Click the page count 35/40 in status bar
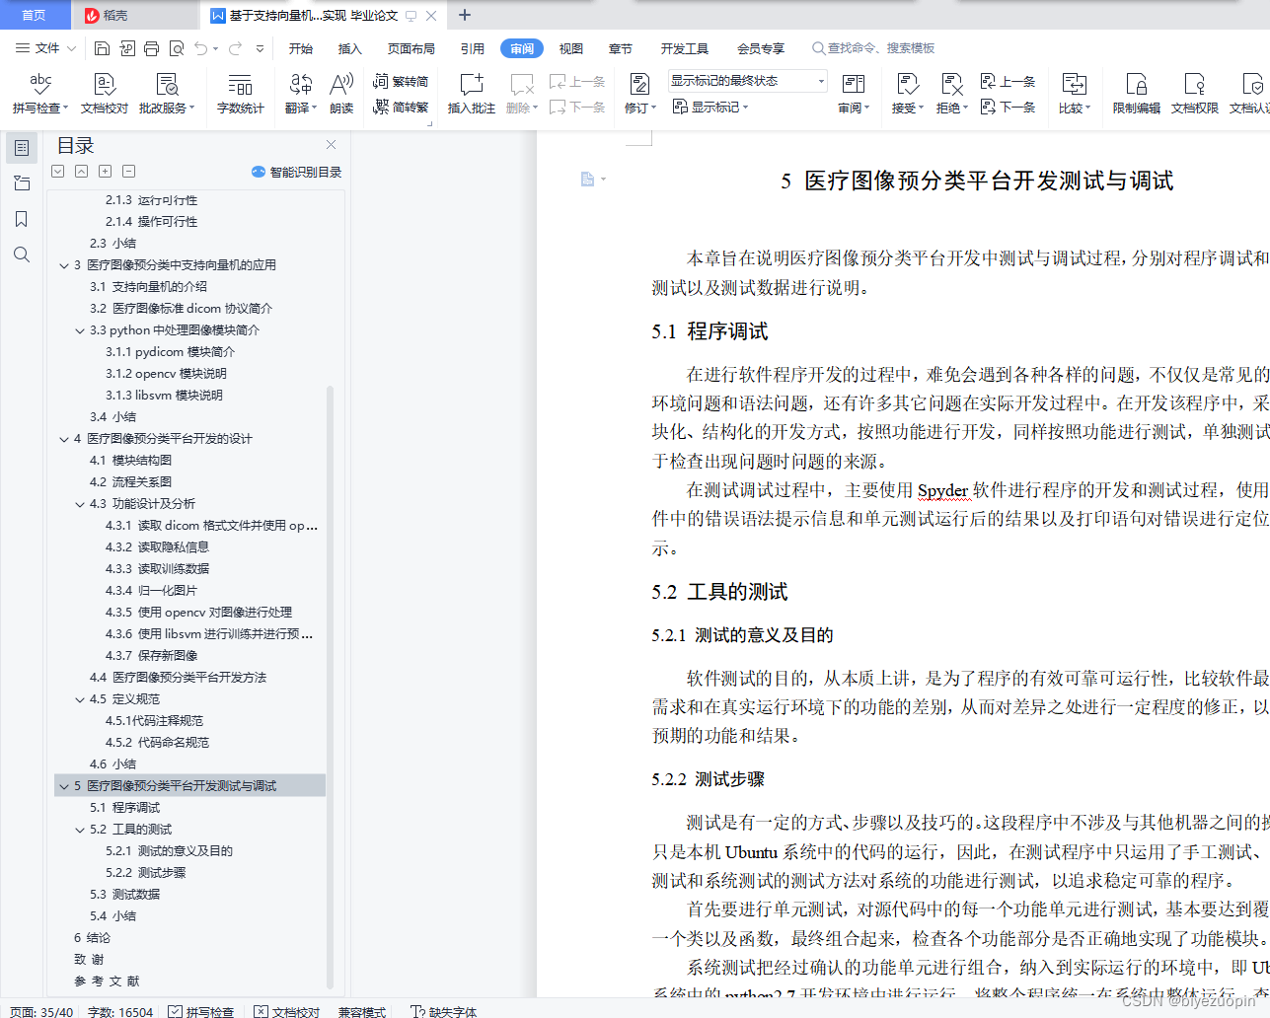The width and height of the screenshot is (1270, 1018). [41, 1011]
